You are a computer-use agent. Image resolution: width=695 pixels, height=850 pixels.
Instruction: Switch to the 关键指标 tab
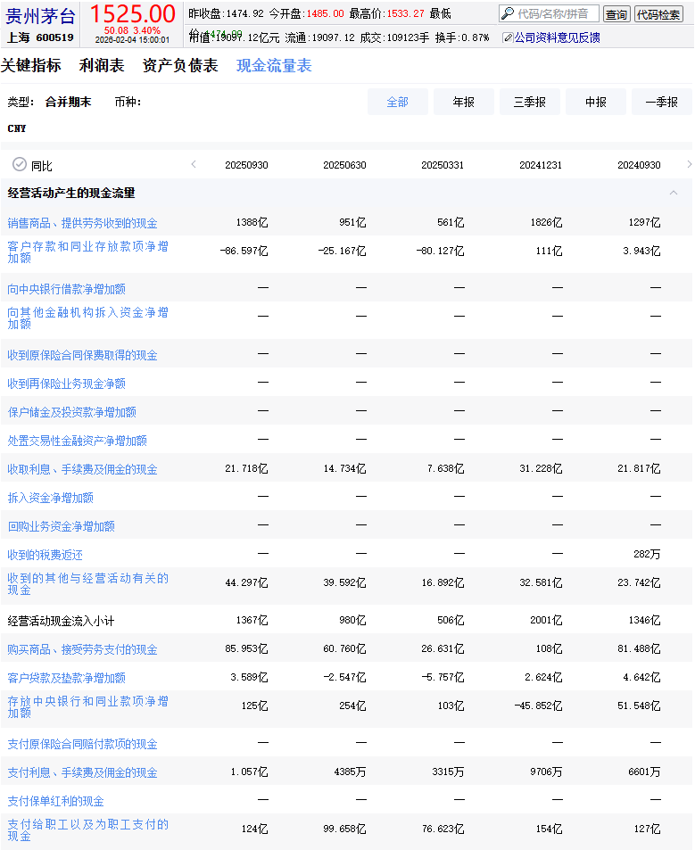(x=31, y=66)
